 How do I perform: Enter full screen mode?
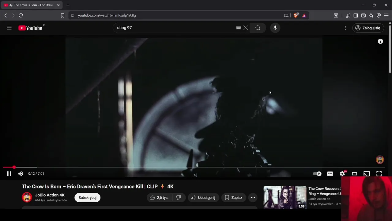[x=379, y=174]
